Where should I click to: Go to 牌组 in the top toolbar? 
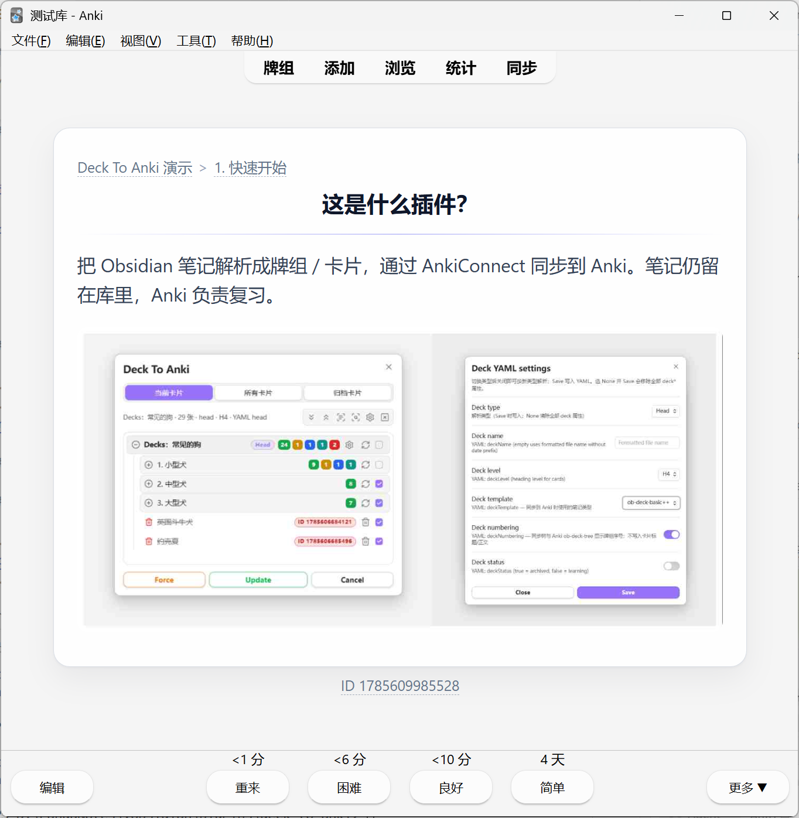[279, 68]
